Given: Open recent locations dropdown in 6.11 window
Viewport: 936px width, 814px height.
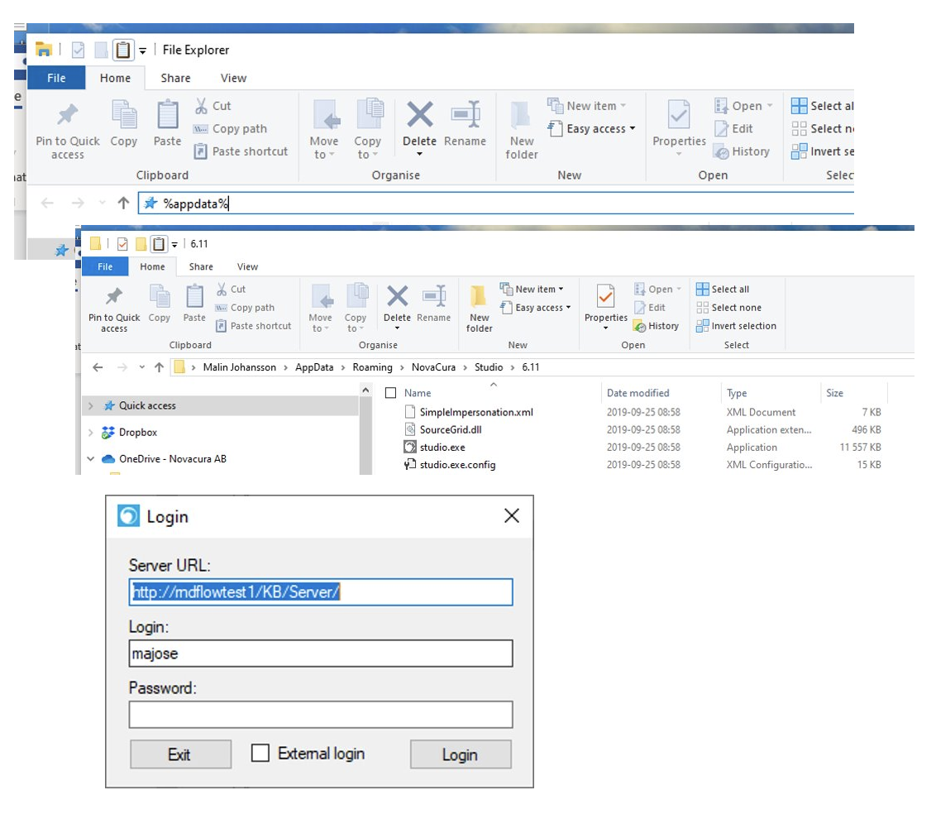Looking at the screenshot, I should [141, 367].
